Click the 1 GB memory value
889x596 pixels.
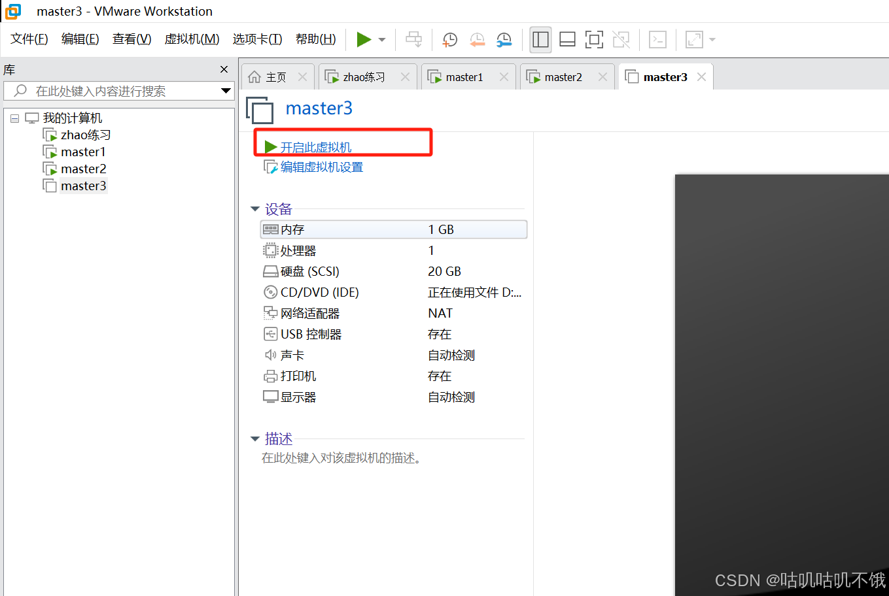point(441,229)
